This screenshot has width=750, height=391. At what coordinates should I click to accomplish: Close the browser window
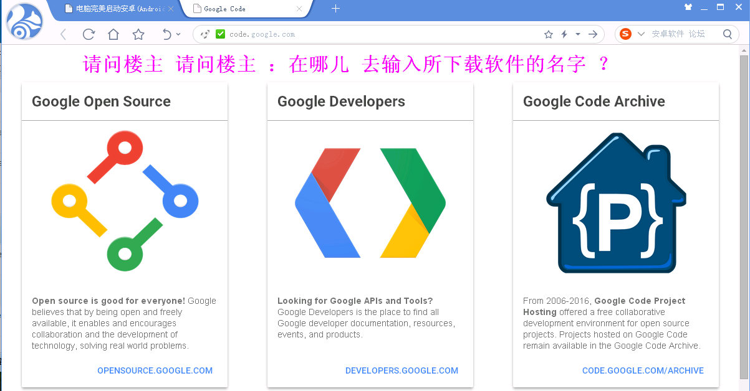coord(738,7)
